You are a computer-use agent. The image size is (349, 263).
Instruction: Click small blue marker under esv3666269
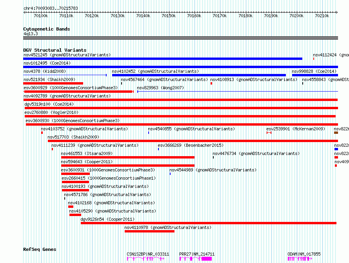tap(158, 149)
